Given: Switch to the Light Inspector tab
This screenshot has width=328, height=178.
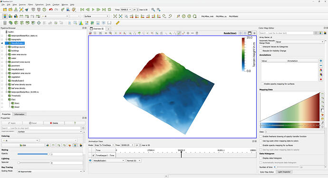Looking at the screenshot, I should 284,172.
